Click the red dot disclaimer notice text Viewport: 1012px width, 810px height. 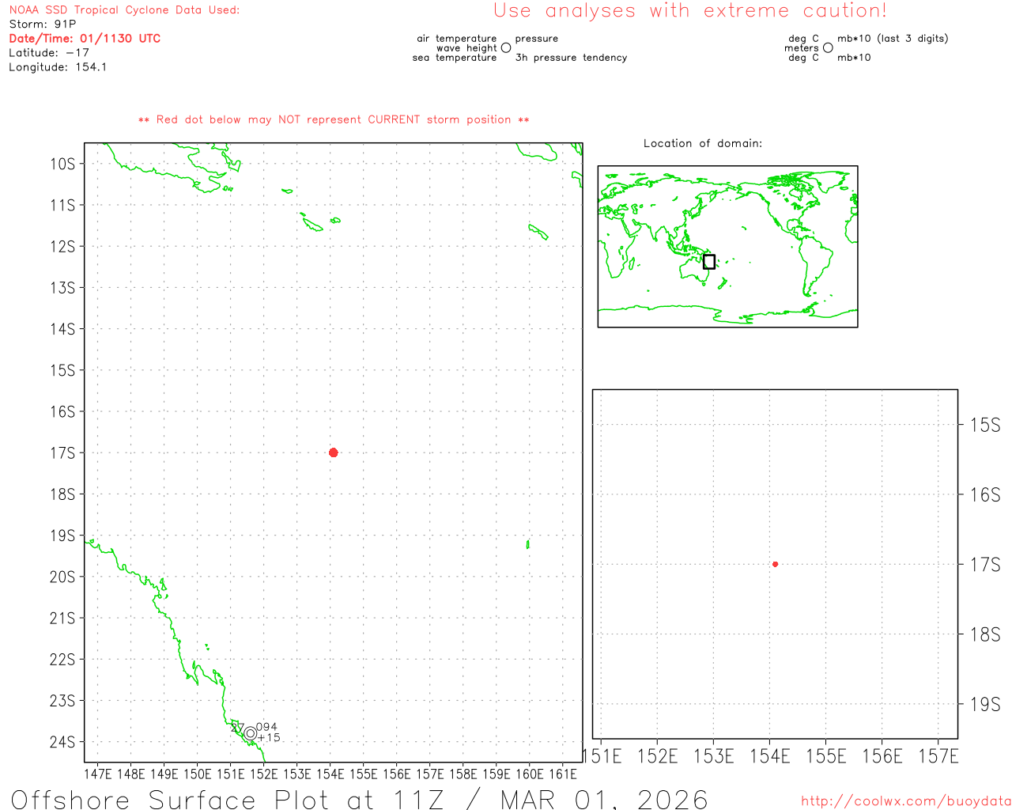click(x=334, y=119)
